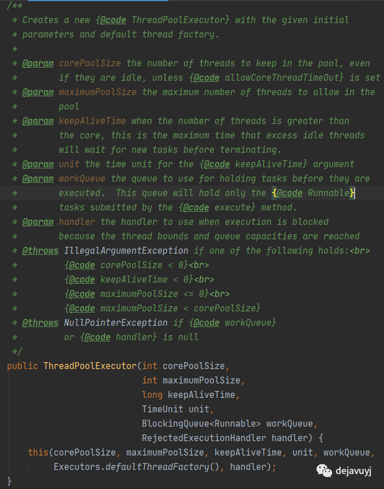The width and height of the screenshot is (384, 489).
Task: Click the final closing brace of the constructor
Action: click(9, 481)
